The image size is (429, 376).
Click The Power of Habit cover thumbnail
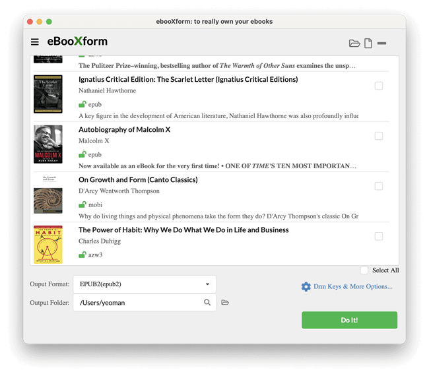point(48,245)
